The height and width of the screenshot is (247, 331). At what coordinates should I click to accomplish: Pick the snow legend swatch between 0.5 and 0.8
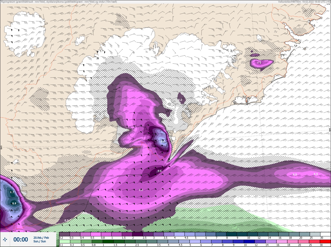pos(96,234)
